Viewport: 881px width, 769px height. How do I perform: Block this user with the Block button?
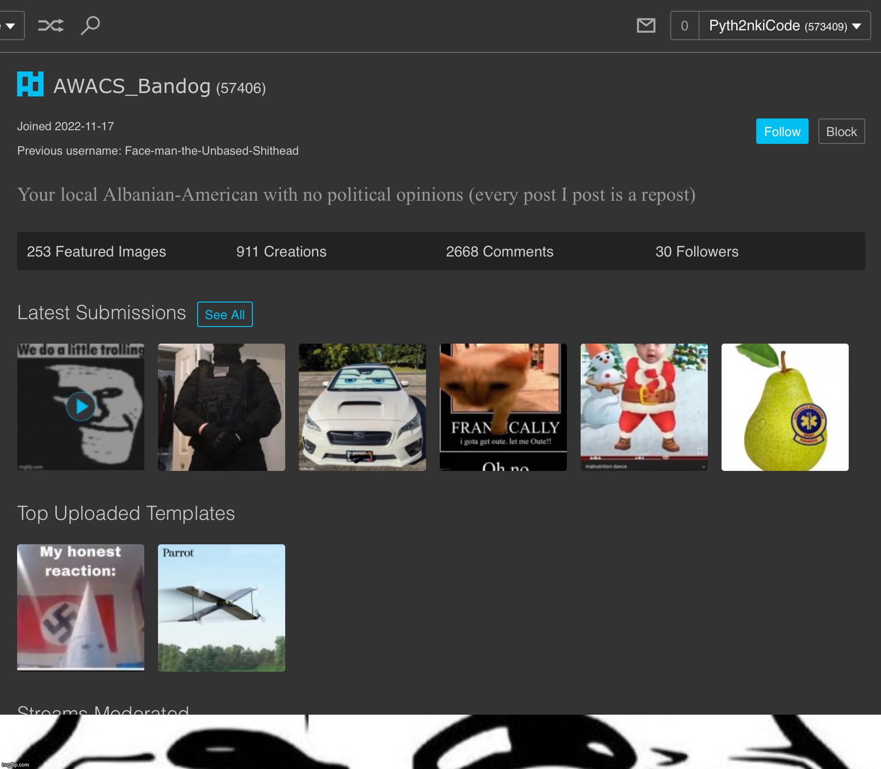coord(841,132)
